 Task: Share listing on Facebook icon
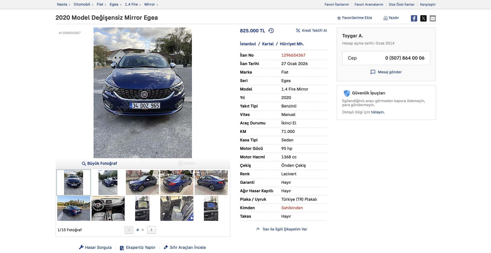[414, 18]
